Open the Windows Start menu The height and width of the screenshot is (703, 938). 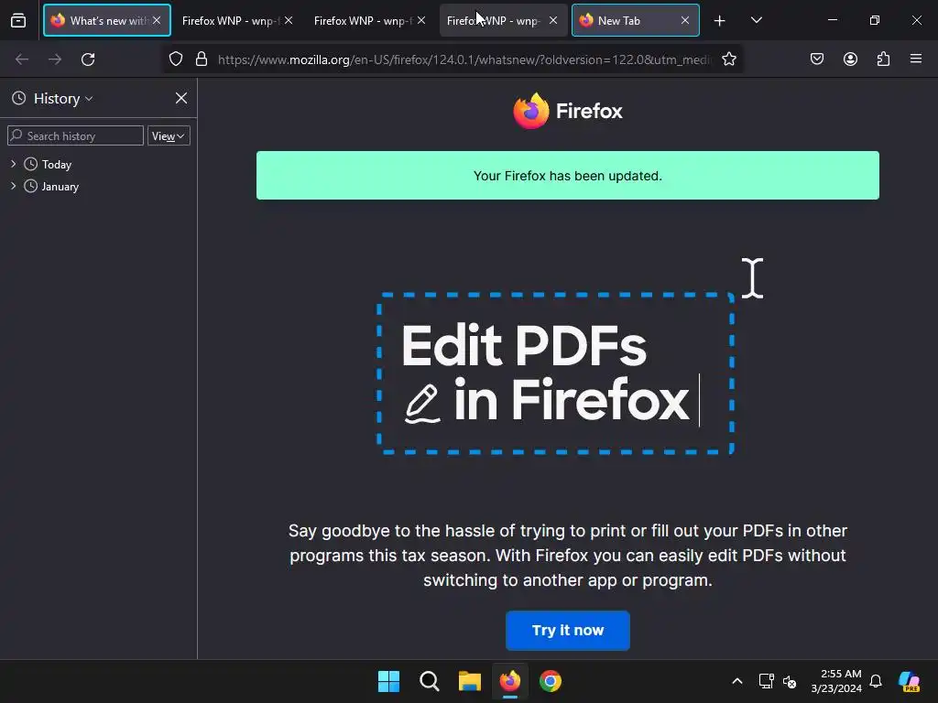[388, 681]
